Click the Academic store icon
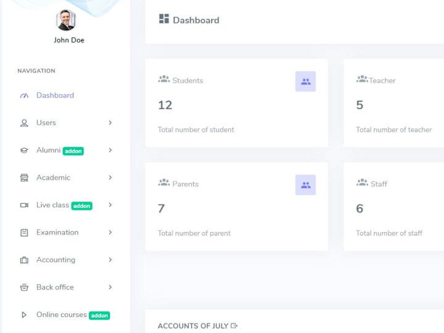Image resolution: width=444 pixels, height=333 pixels. point(24,178)
